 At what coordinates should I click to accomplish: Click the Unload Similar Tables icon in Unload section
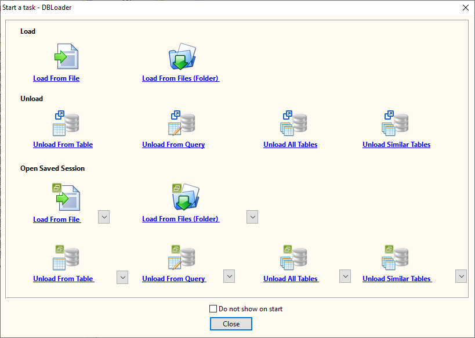click(x=395, y=123)
